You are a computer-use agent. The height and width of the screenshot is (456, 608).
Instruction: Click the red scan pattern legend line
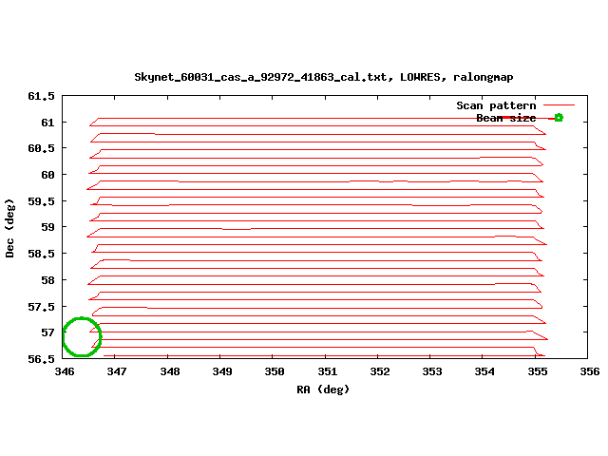tap(559, 104)
